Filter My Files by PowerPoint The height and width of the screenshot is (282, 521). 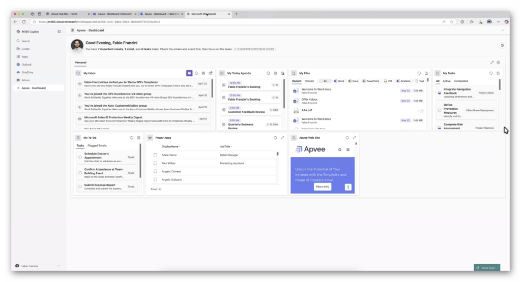point(371,81)
